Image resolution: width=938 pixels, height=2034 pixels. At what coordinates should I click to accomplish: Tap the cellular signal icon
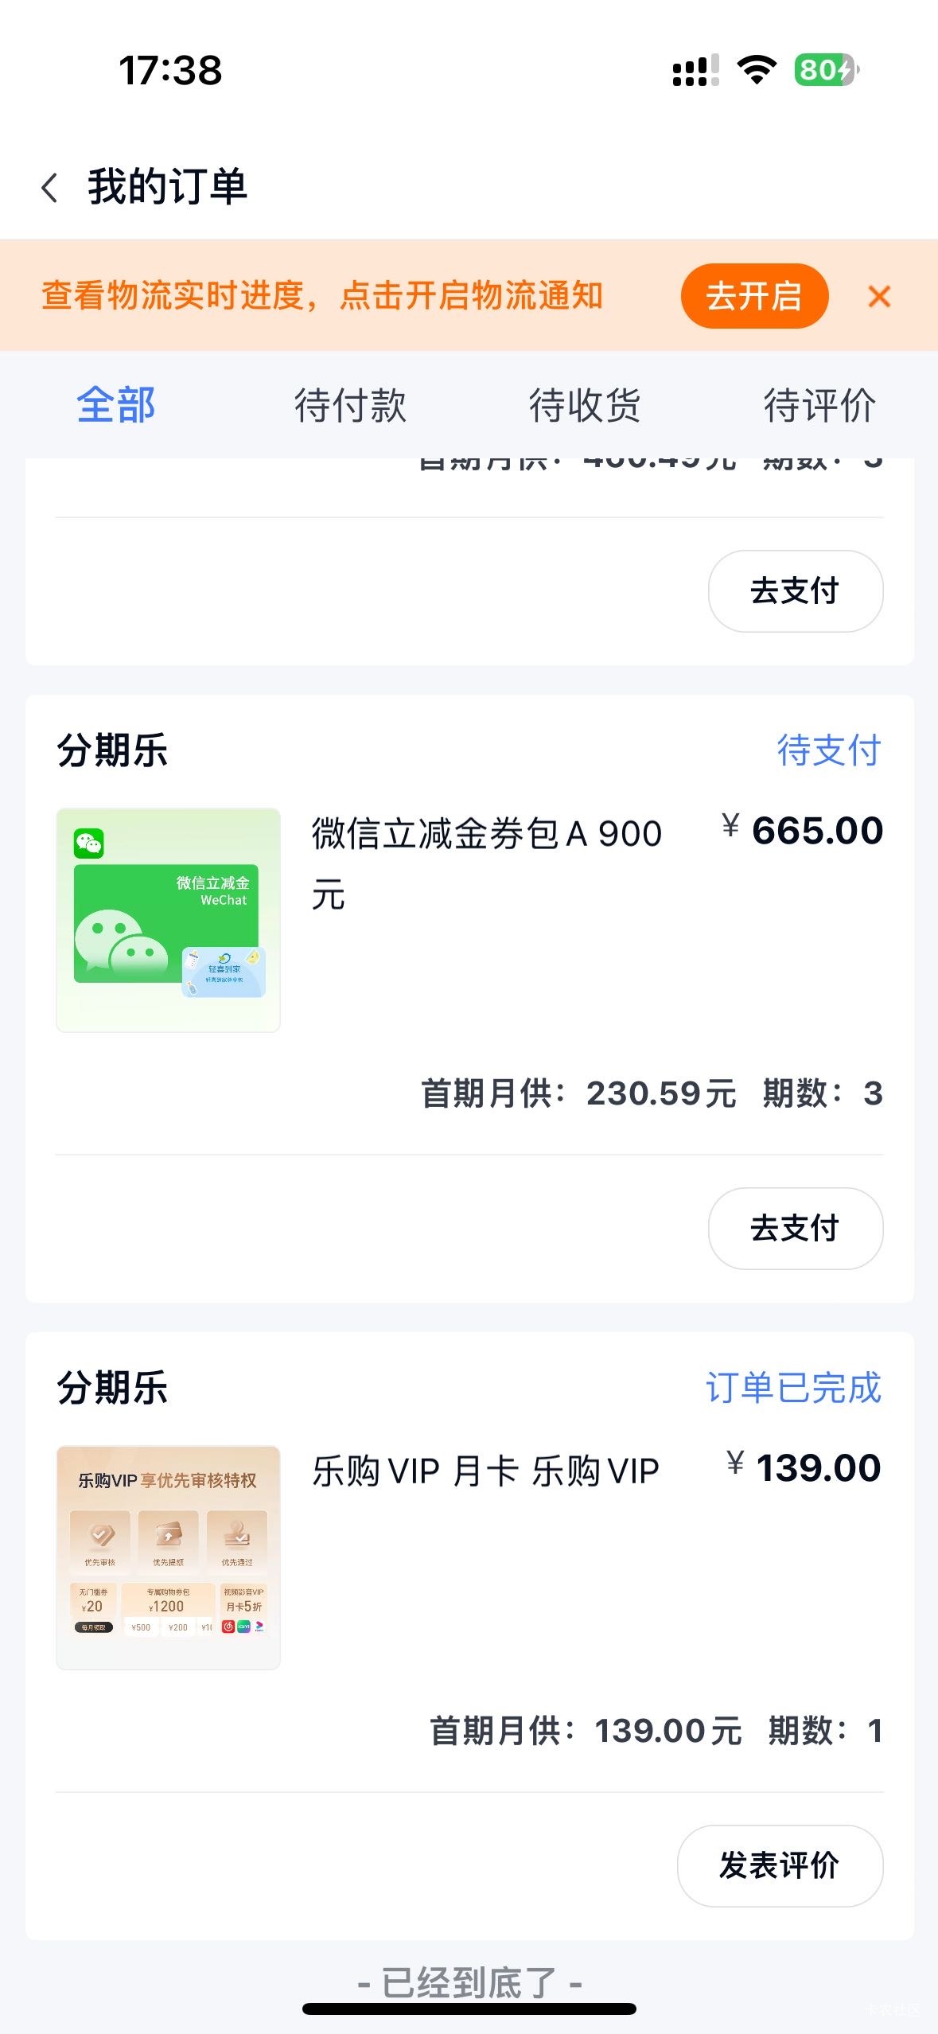(696, 70)
